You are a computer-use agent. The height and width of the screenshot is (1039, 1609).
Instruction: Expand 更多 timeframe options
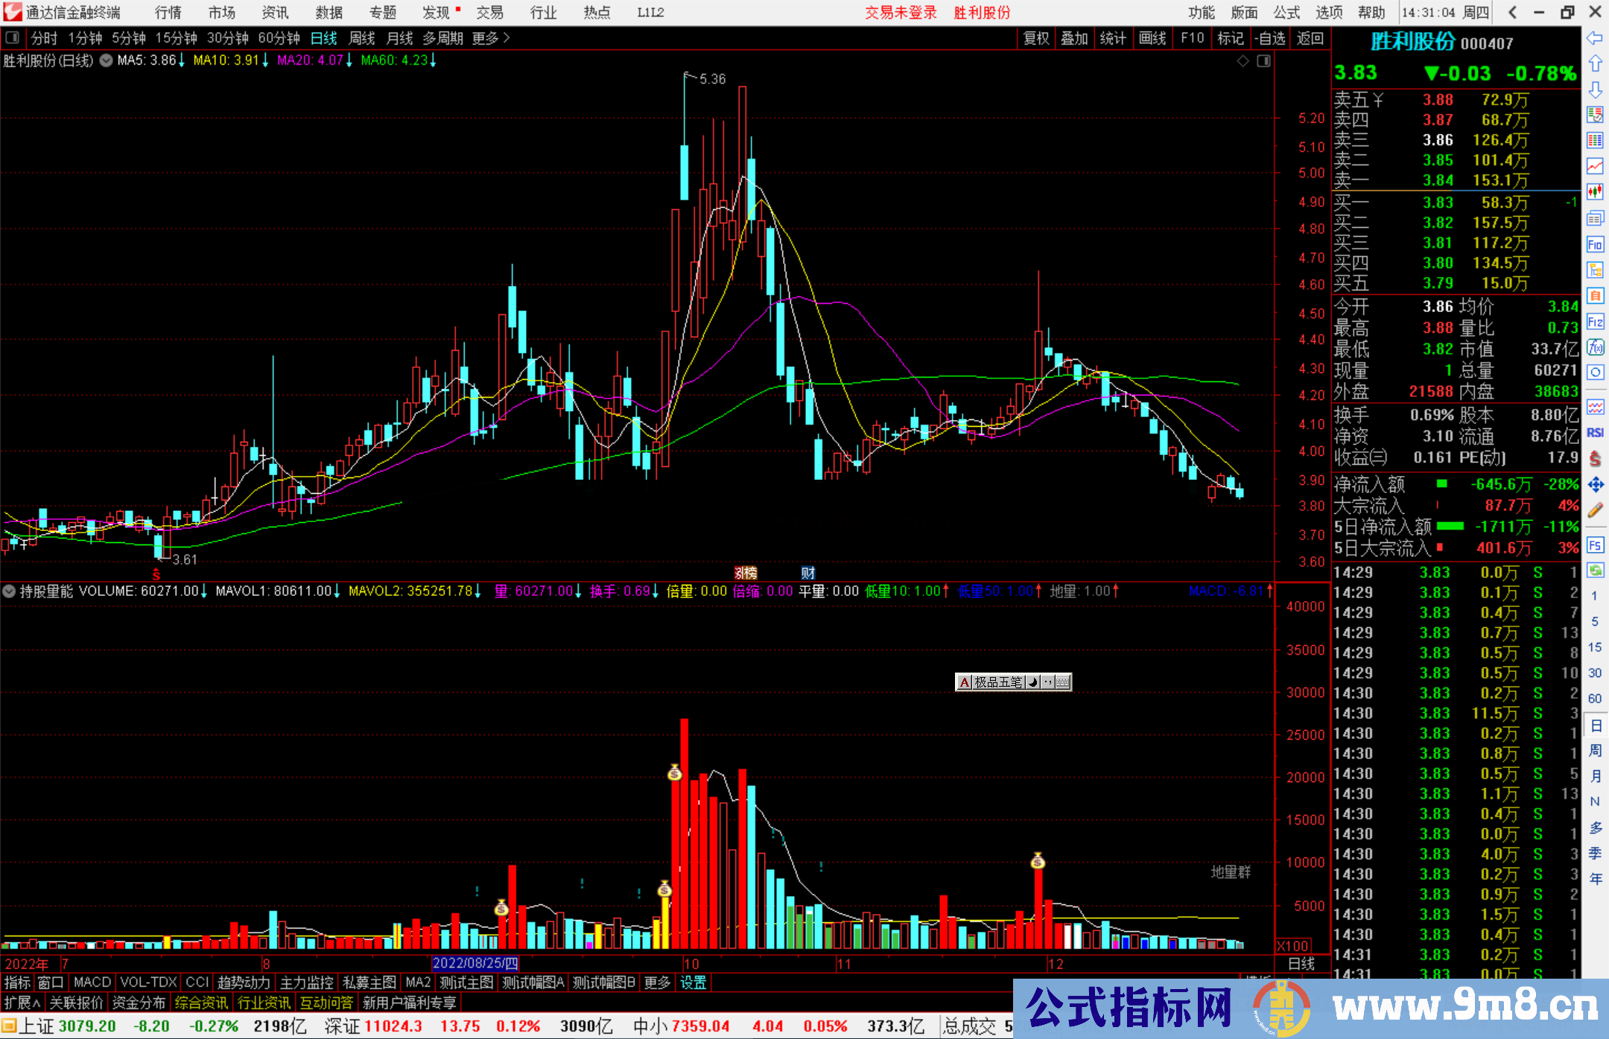pos(491,38)
